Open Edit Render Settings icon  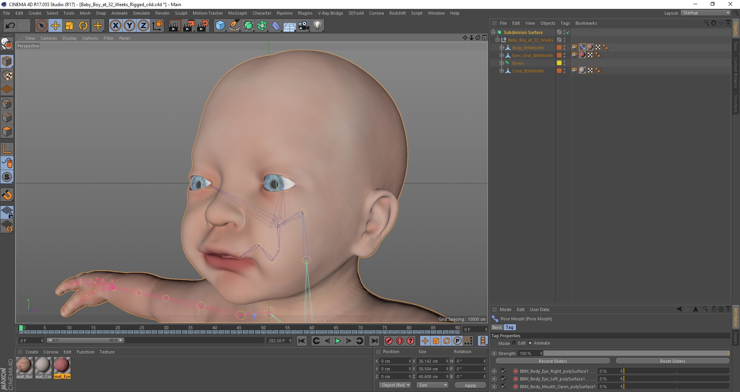pos(203,26)
